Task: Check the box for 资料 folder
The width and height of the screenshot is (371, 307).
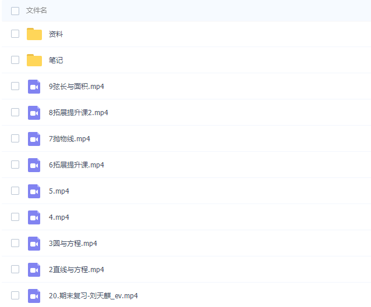Action: pos(15,34)
